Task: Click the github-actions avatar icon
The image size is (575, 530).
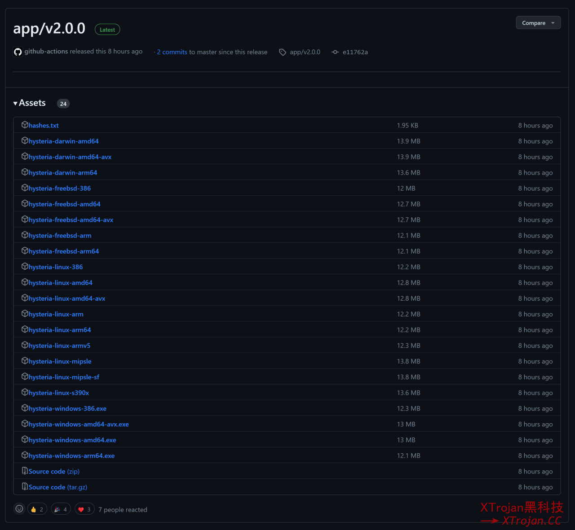Action: click(18, 52)
